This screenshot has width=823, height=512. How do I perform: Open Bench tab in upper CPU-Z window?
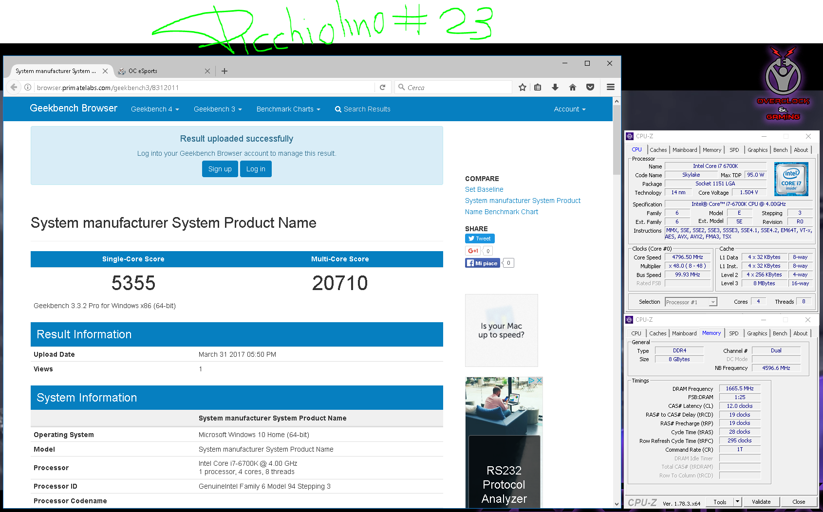pos(780,150)
